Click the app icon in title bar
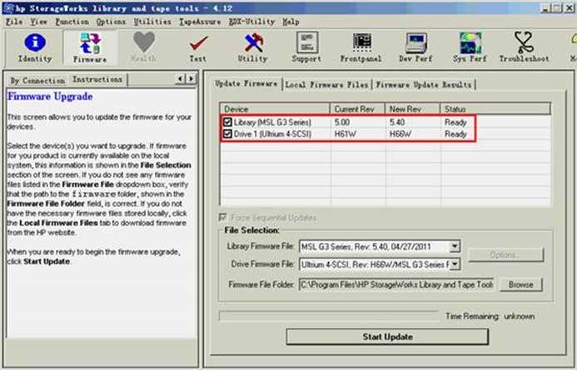The image size is (577, 370). 8,7
